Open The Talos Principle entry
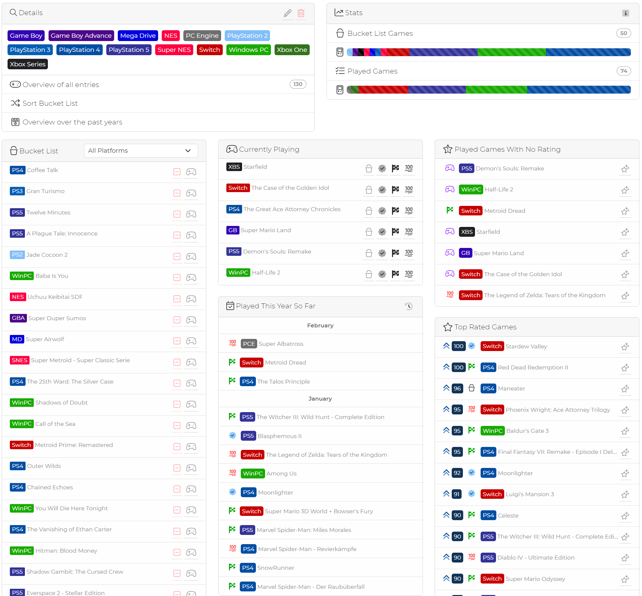The width and height of the screenshot is (642, 596). point(283,382)
